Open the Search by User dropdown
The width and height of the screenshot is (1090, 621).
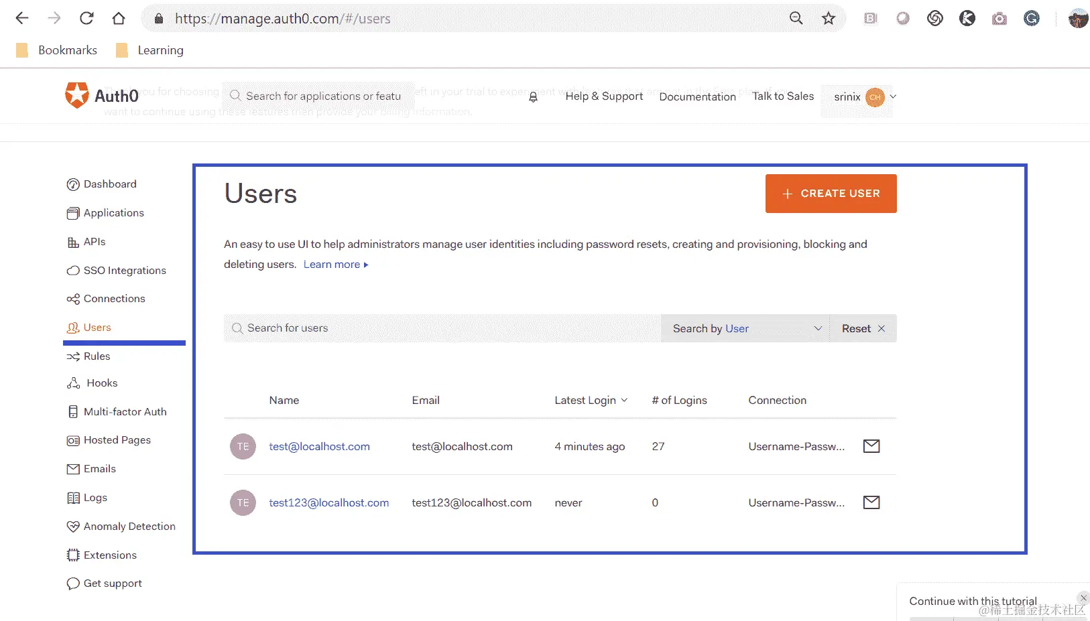click(x=745, y=328)
